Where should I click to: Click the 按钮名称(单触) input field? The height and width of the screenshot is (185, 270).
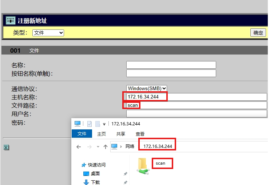tap(171, 73)
